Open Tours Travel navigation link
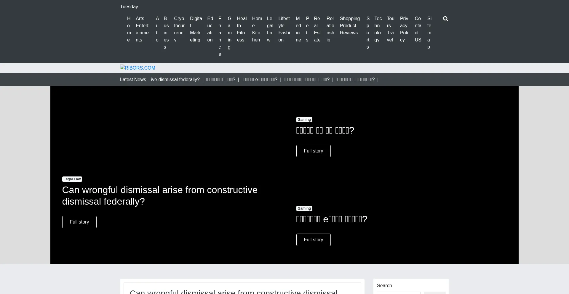The height and width of the screenshot is (294, 569). tap(390, 29)
